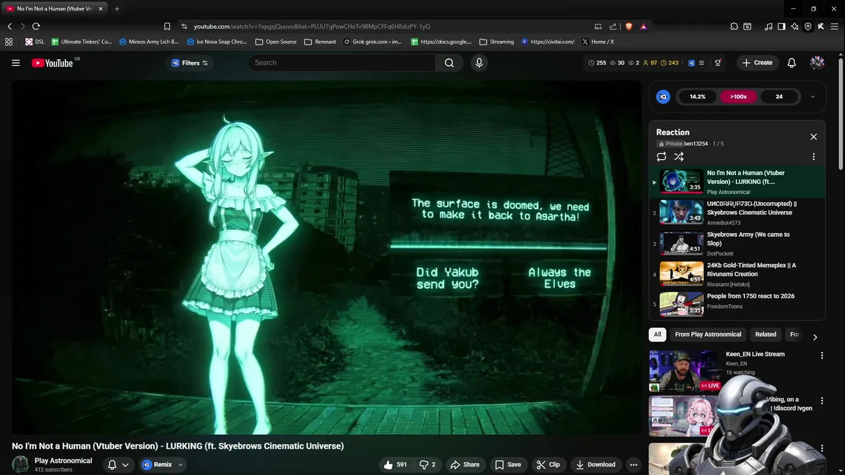The width and height of the screenshot is (845, 475).
Task: Click the Brave Shields lion icon
Action: [628, 26]
